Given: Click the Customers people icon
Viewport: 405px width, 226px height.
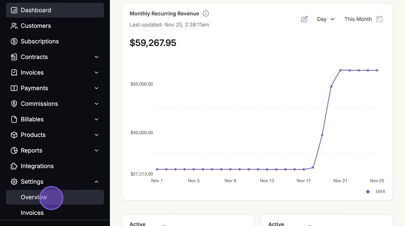Looking at the screenshot, I should tap(14, 26).
